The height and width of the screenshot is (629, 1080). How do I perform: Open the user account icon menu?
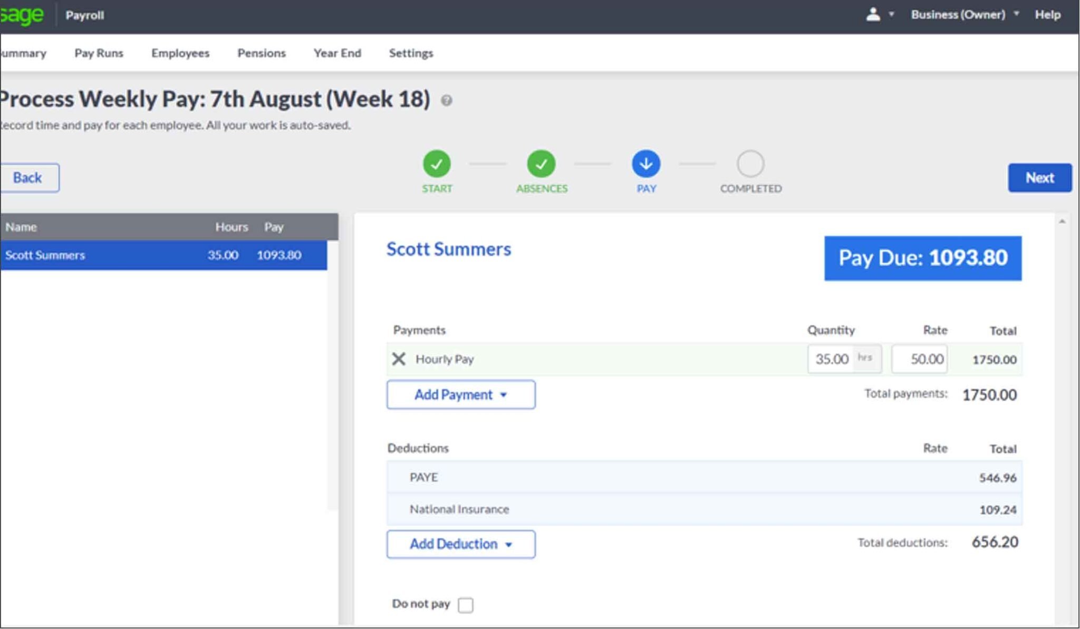873,14
